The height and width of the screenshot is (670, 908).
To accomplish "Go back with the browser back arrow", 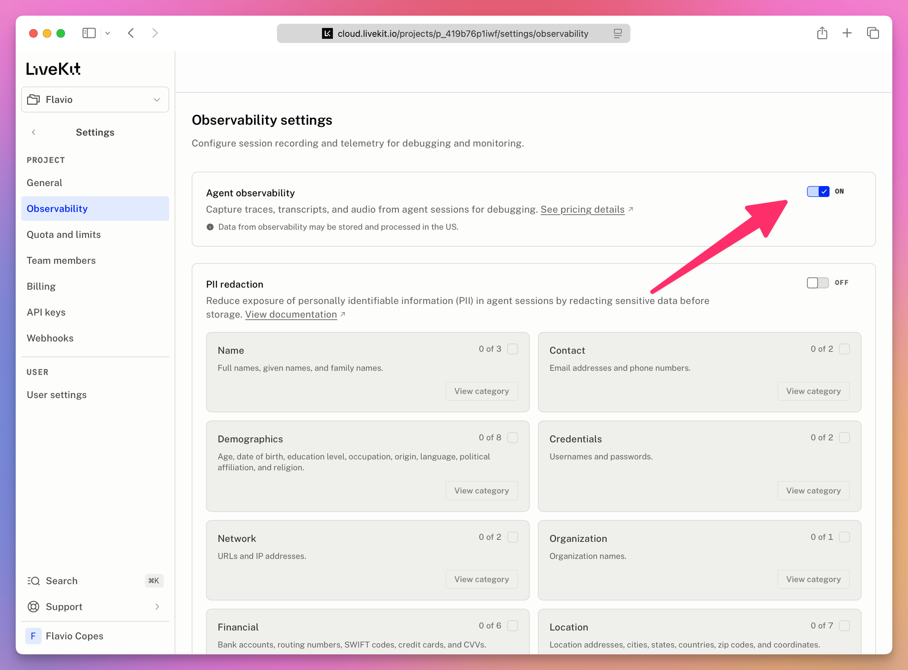I will pyautogui.click(x=131, y=33).
